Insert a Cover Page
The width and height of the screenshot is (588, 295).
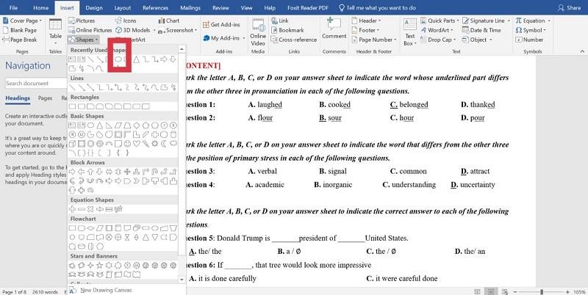pyautogui.click(x=22, y=21)
